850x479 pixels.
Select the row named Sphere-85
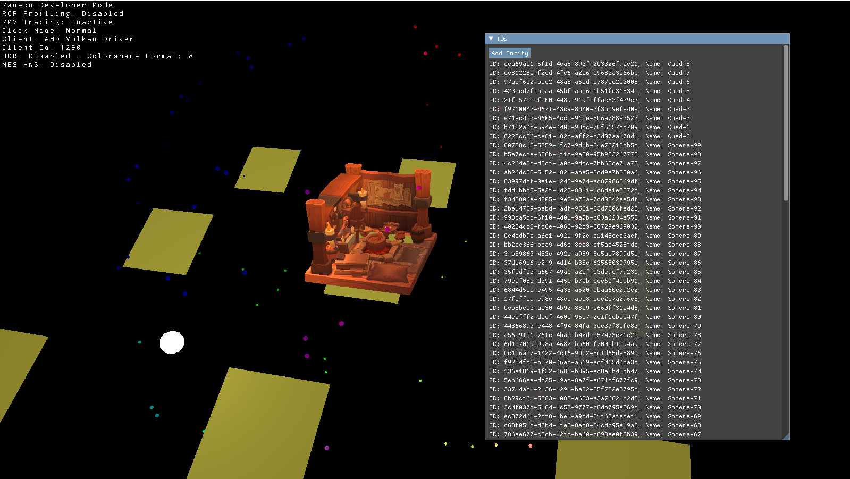point(595,272)
